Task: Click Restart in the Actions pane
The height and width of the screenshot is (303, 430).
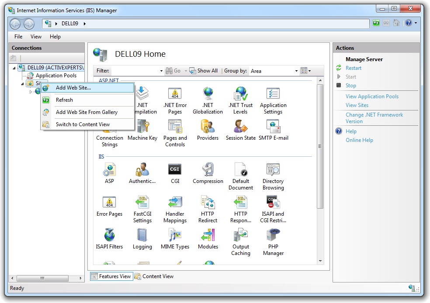Action: [x=353, y=68]
